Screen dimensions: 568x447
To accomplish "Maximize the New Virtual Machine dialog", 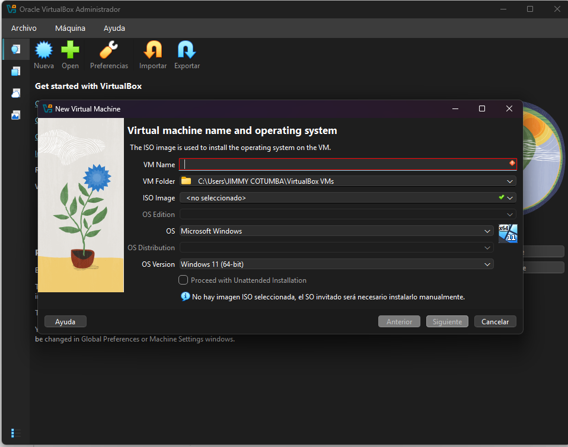I will (x=482, y=108).
